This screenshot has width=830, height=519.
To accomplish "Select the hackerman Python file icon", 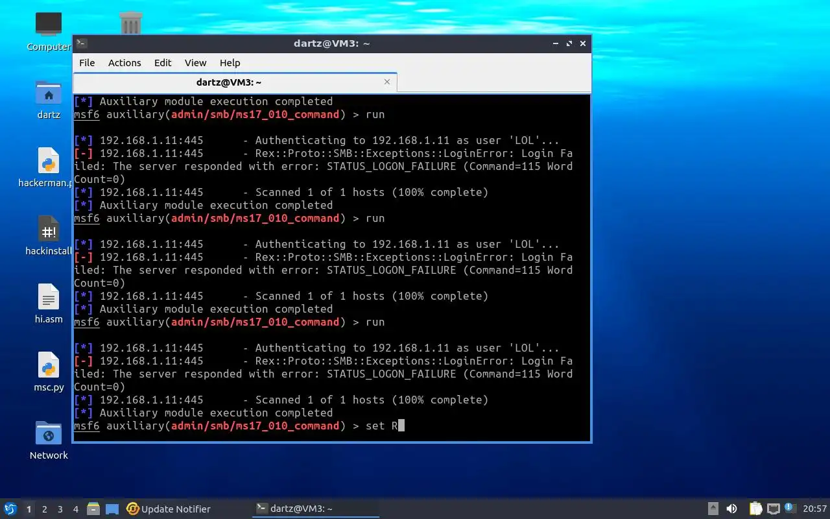I will [x=49, y=161].
